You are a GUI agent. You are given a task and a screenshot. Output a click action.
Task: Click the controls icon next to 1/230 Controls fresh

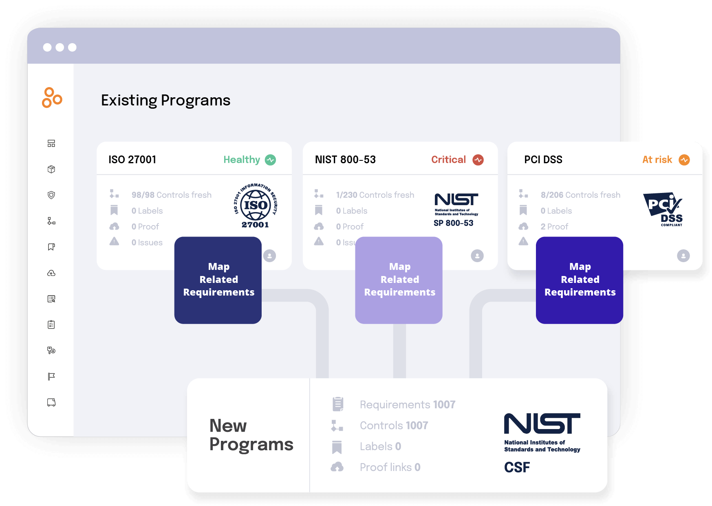click(319, 194)
